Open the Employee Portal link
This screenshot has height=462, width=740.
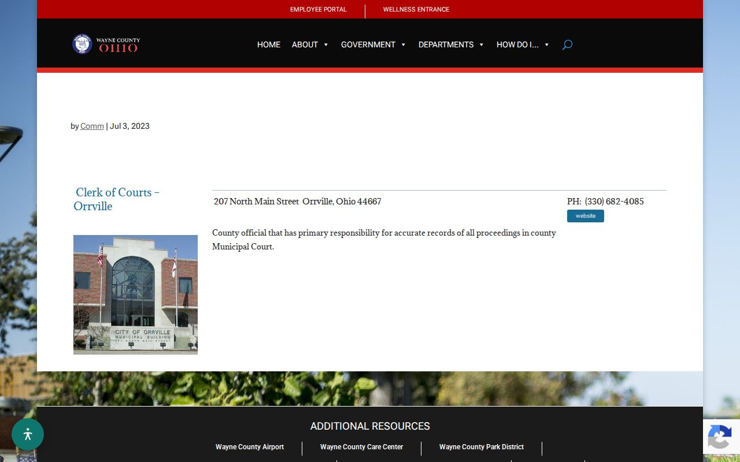click(319, 9)
